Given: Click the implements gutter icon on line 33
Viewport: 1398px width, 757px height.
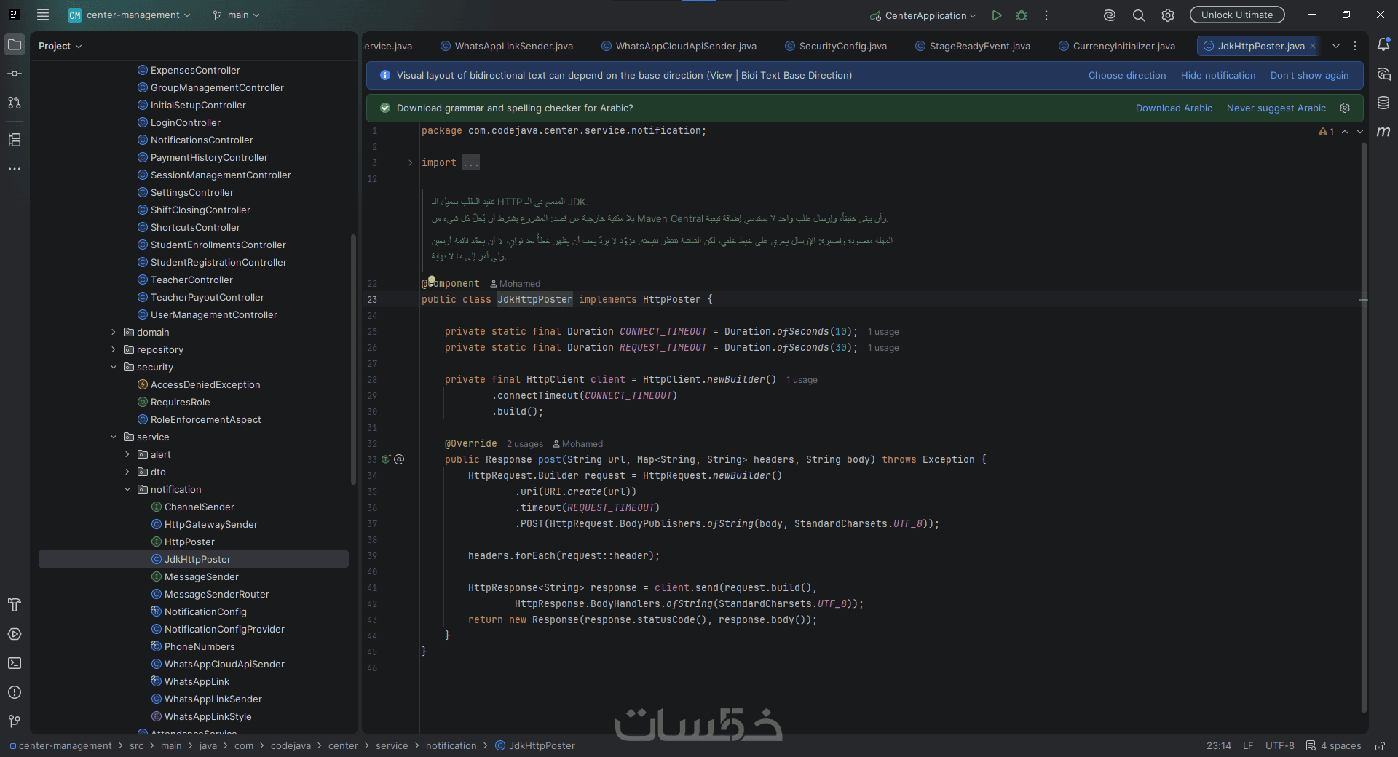Looking at the screenshot, I should 387,459.
